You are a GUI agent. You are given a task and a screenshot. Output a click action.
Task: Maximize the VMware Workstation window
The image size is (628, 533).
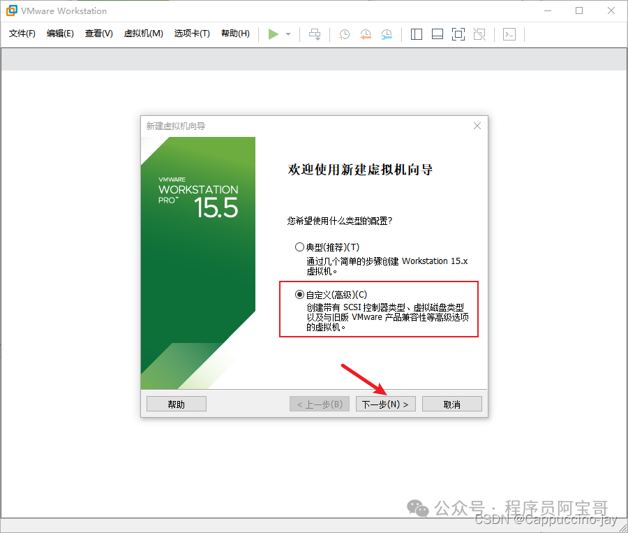[x=579, y=11]
